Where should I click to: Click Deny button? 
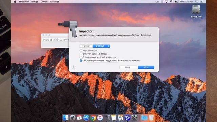(127, 67)
